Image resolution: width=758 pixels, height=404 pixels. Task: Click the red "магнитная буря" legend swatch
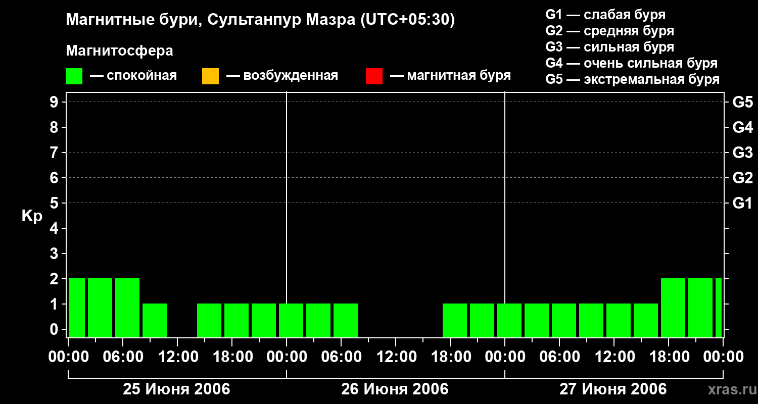point(374,76)
